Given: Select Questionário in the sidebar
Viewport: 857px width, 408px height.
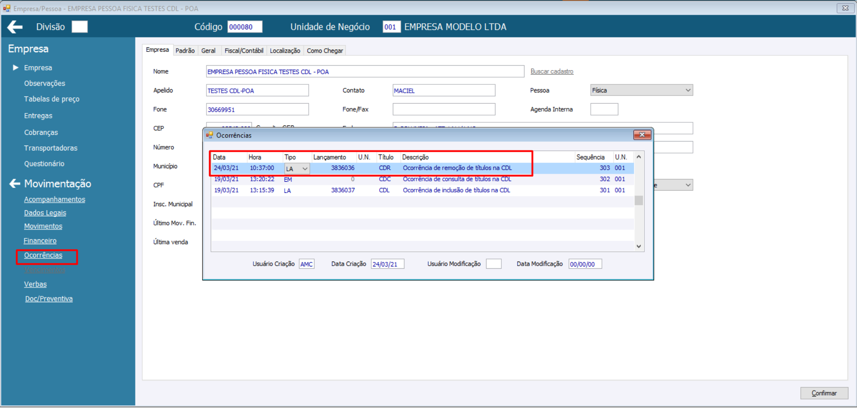Looking at the screenshot, I should [x=44, y=164].
